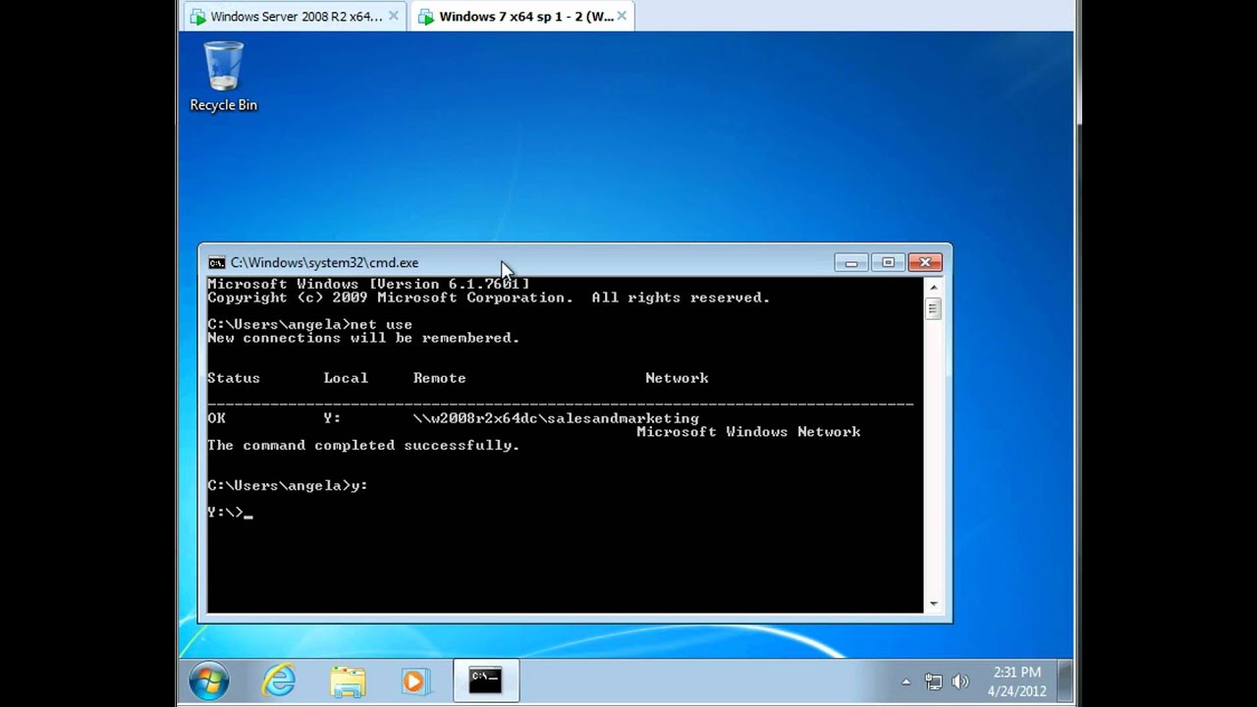
Task: Click the 'Status' column header text
Action: click(234, 378)
